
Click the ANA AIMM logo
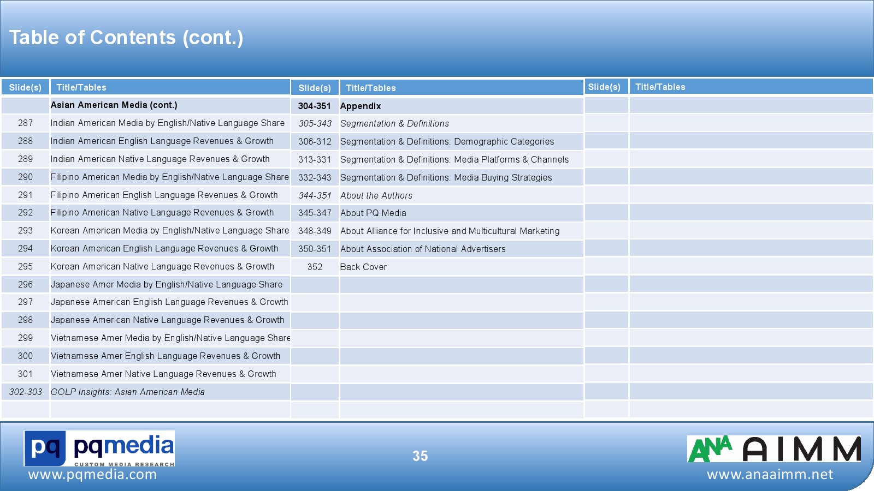click(773, 449)
